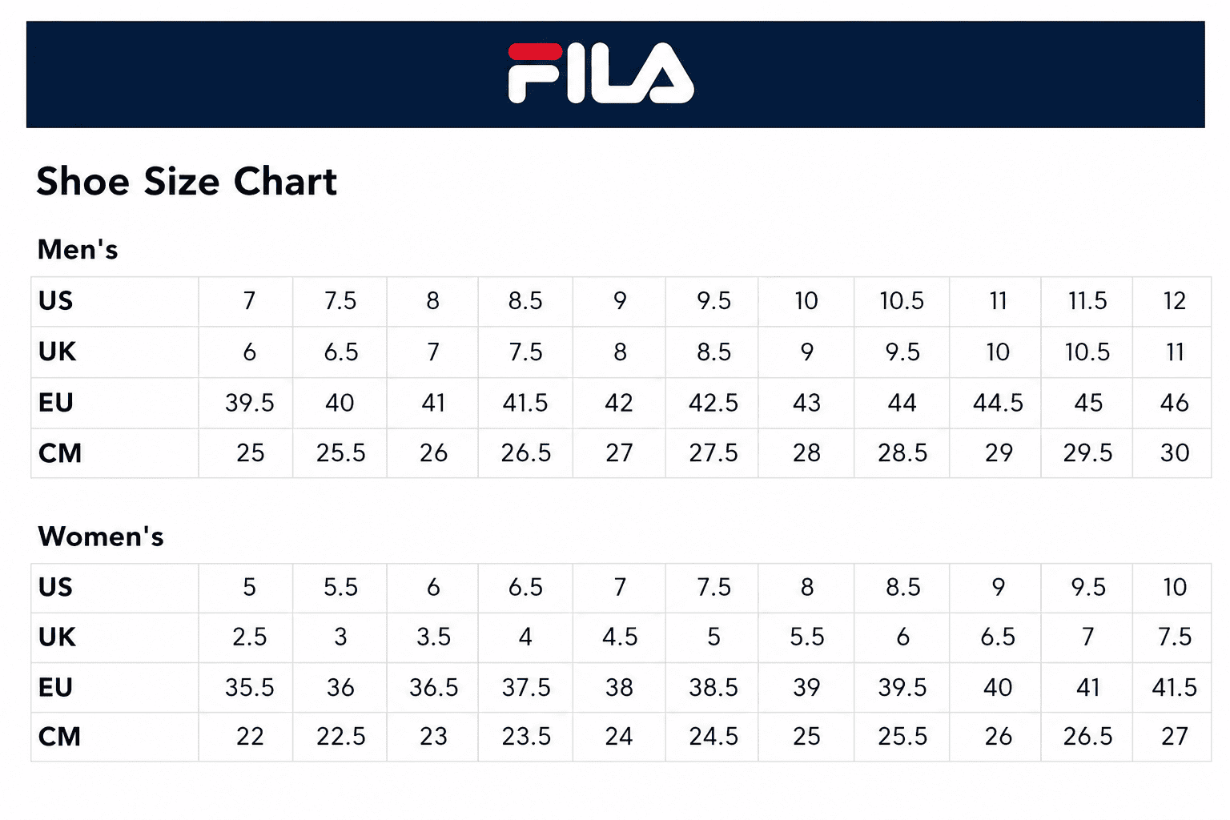Select the Men's section label
The width and height of the screenshot is (1230, 820).
78,250
